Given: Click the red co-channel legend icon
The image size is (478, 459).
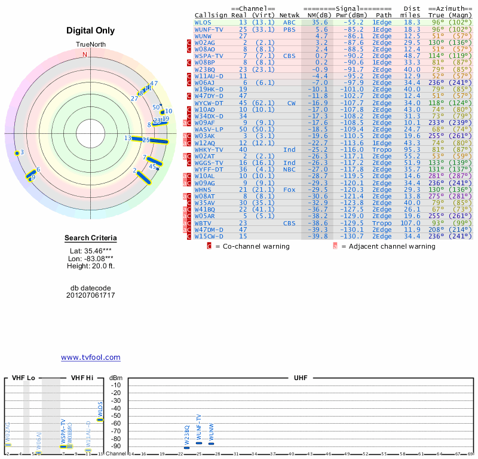Looking at the screenshot, I should tap(209, 246).
